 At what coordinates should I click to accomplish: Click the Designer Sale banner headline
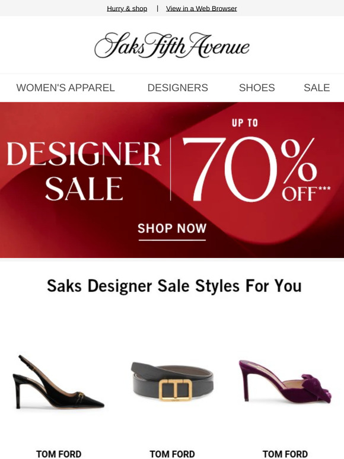click(x=84, y=171)
